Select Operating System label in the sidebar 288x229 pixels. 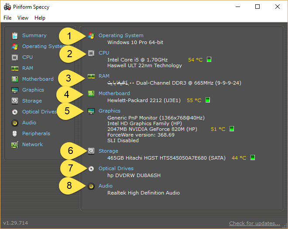(44, 46)
